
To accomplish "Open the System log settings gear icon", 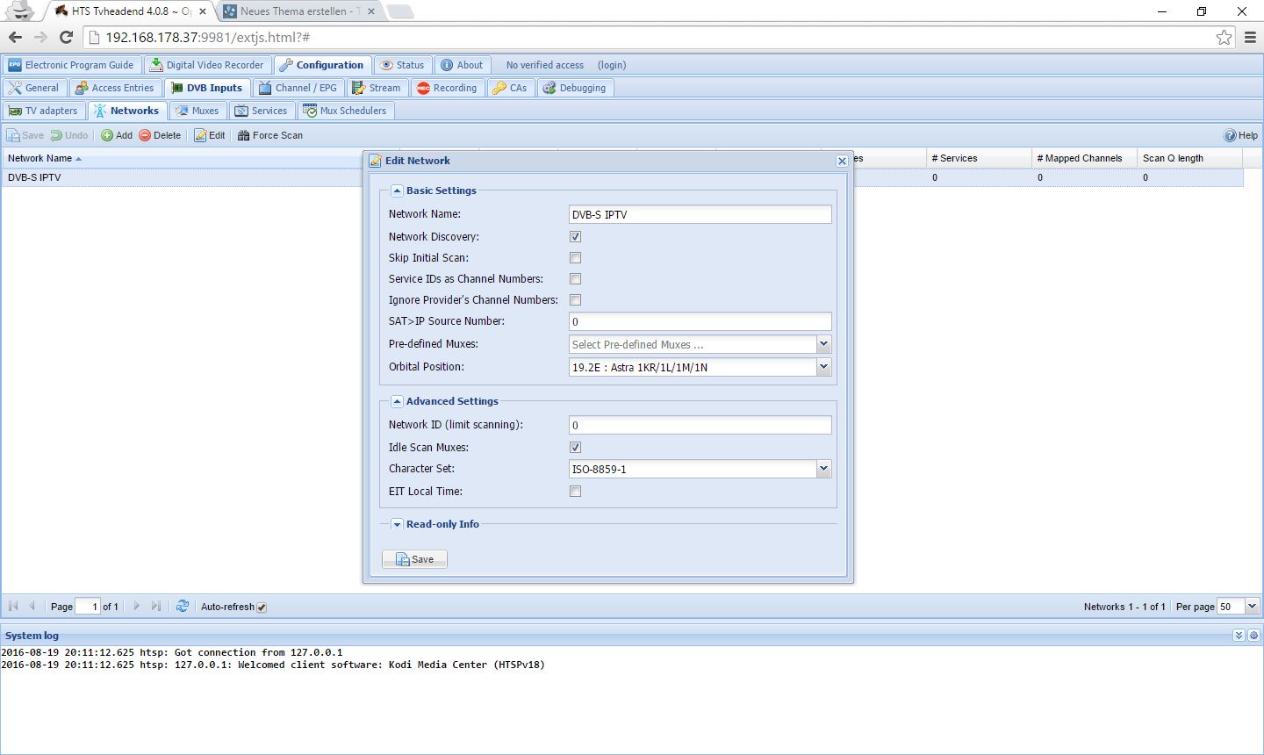I will [1253, 636].
